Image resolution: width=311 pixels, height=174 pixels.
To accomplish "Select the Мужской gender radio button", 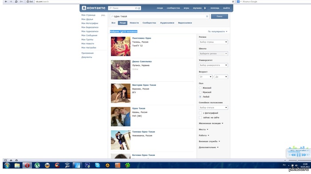I will [x=200, y=92].
